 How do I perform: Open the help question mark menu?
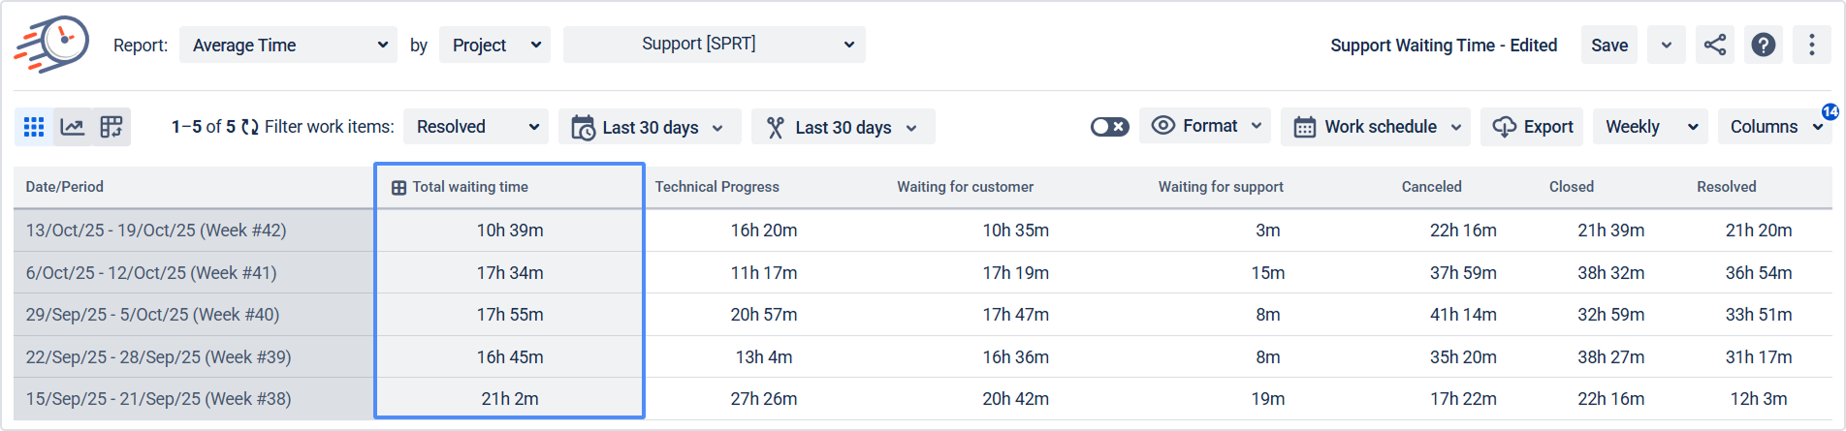tap(1764, 45)
